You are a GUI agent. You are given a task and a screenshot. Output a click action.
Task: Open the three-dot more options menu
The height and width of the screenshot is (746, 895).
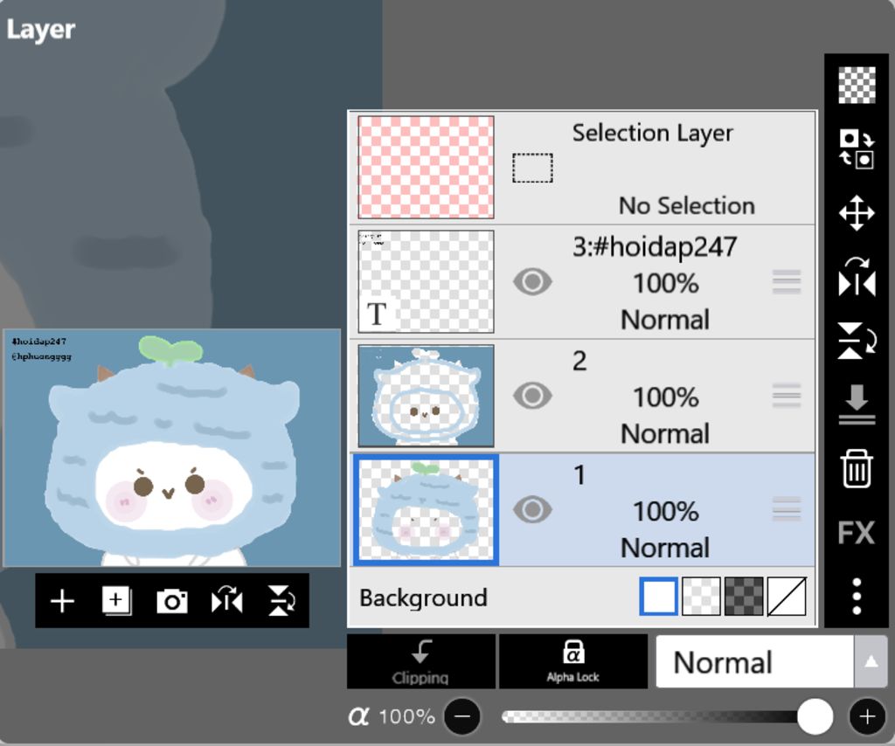click(x=857, y=597)
